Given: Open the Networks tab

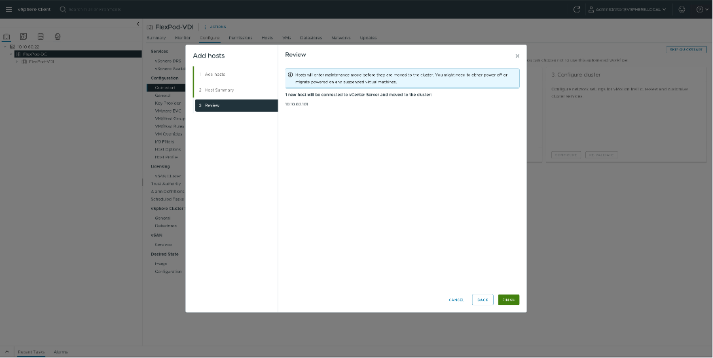Looking at the screenshot, I should [341, 38].
